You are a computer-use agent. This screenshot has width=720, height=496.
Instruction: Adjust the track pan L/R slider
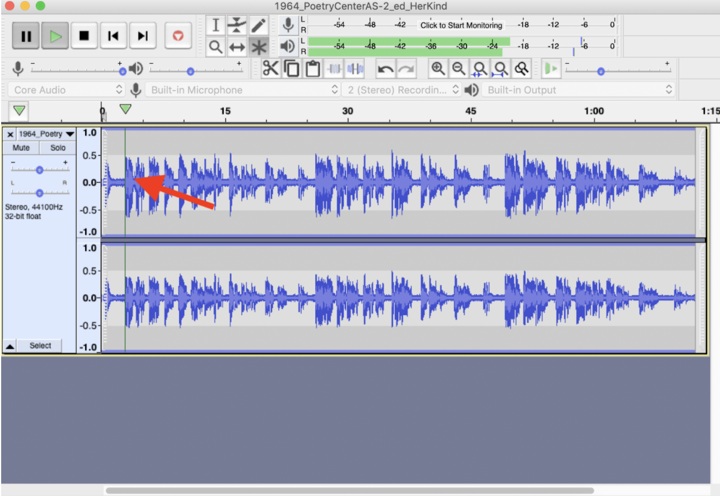(x=39, y=192)
